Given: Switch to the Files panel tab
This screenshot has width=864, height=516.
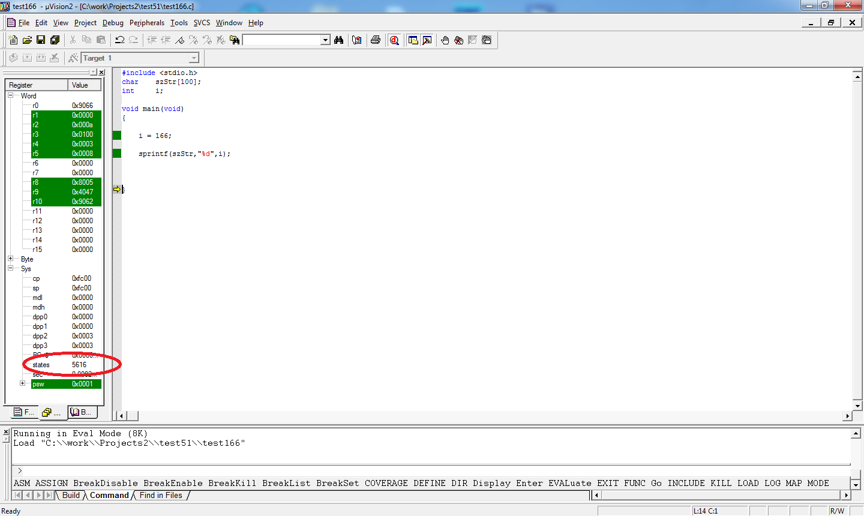Looking at the screenshot, I should 24,412.
